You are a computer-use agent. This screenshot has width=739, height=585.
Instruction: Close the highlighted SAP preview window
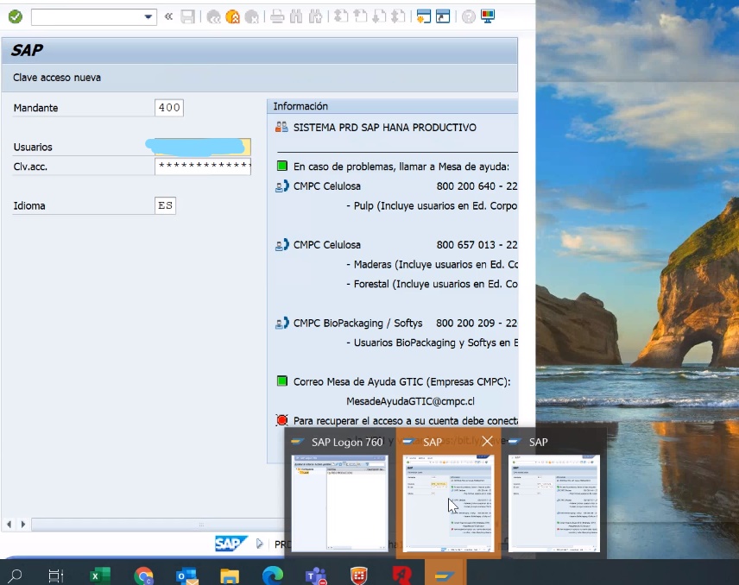[x=487, y=442]
